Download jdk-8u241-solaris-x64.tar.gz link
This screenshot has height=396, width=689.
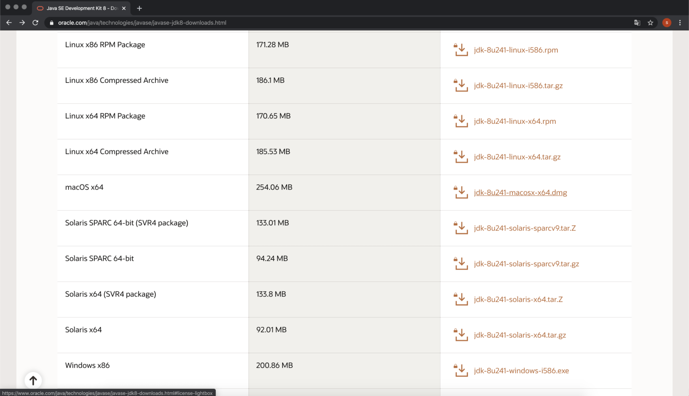tap(520, 335)
